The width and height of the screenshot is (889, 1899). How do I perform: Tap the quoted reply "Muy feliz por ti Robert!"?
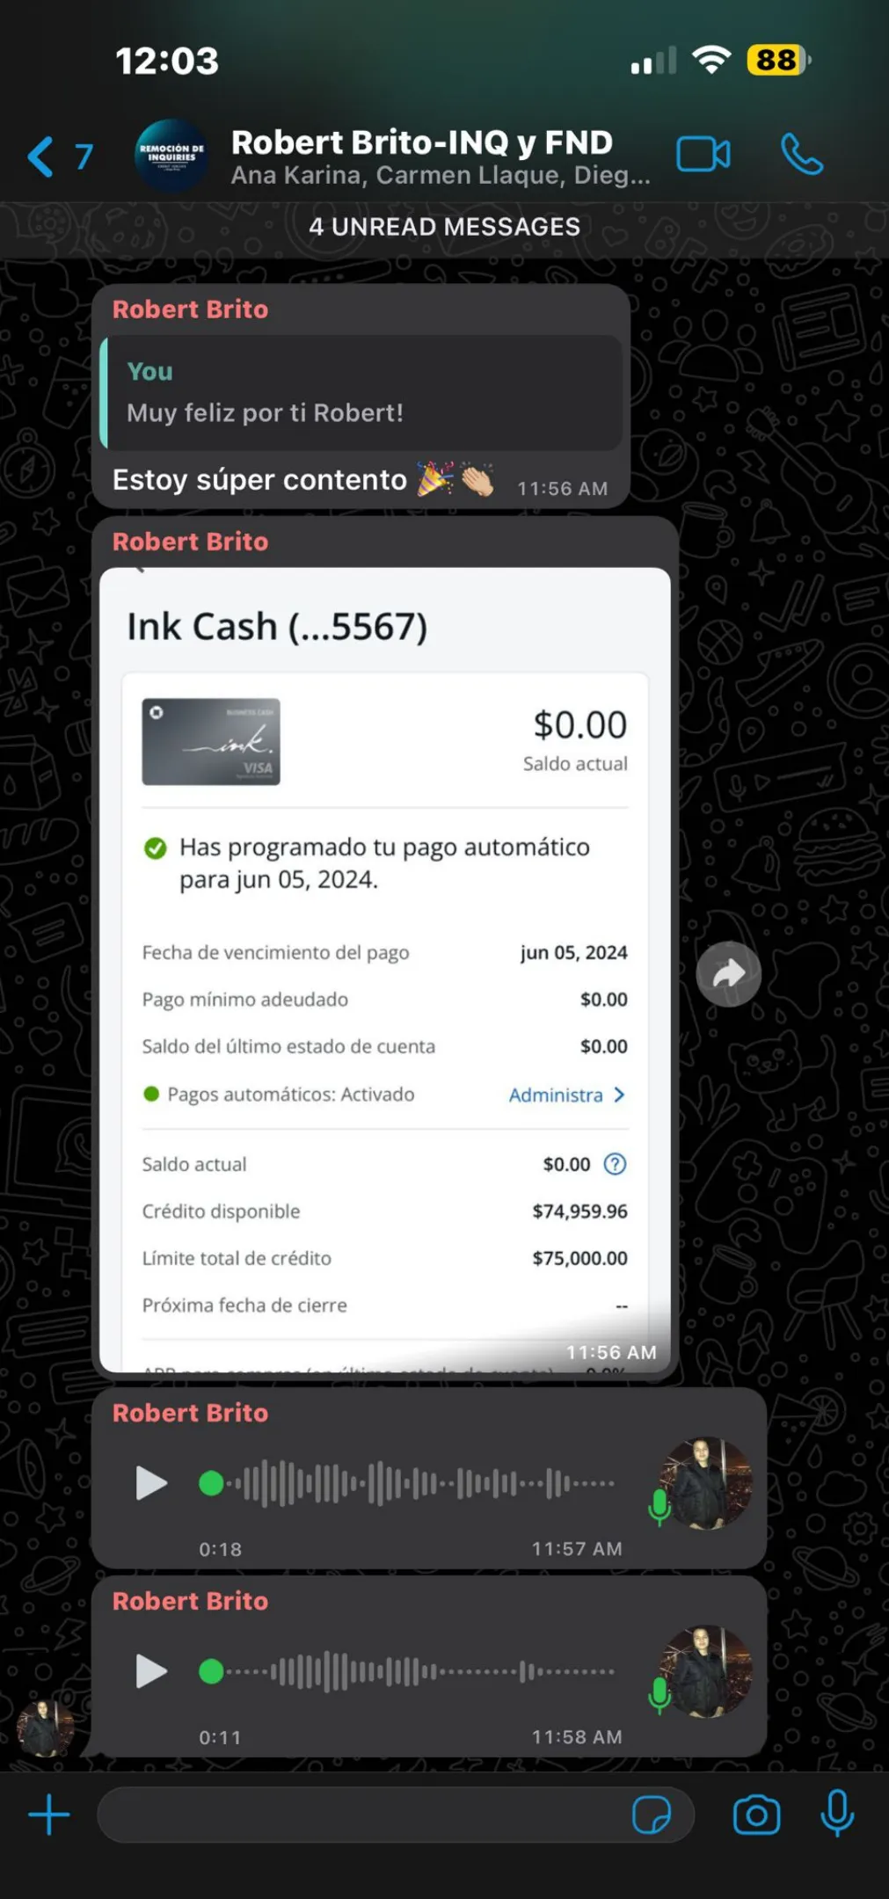tap(361, 393)
